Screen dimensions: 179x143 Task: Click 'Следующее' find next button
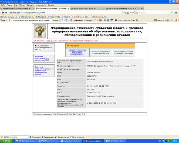click(35, 137)
